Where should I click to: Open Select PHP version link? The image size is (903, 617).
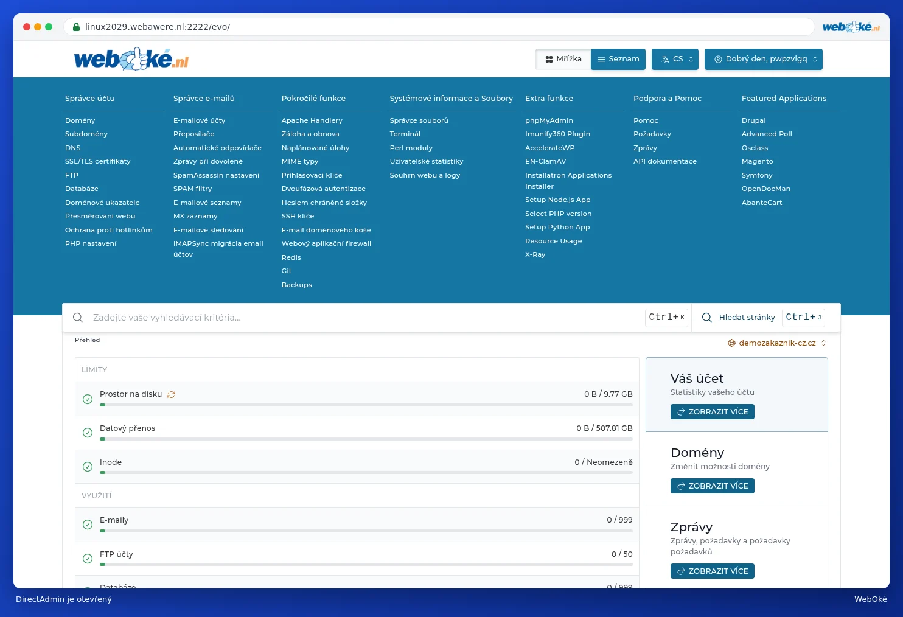559,214
